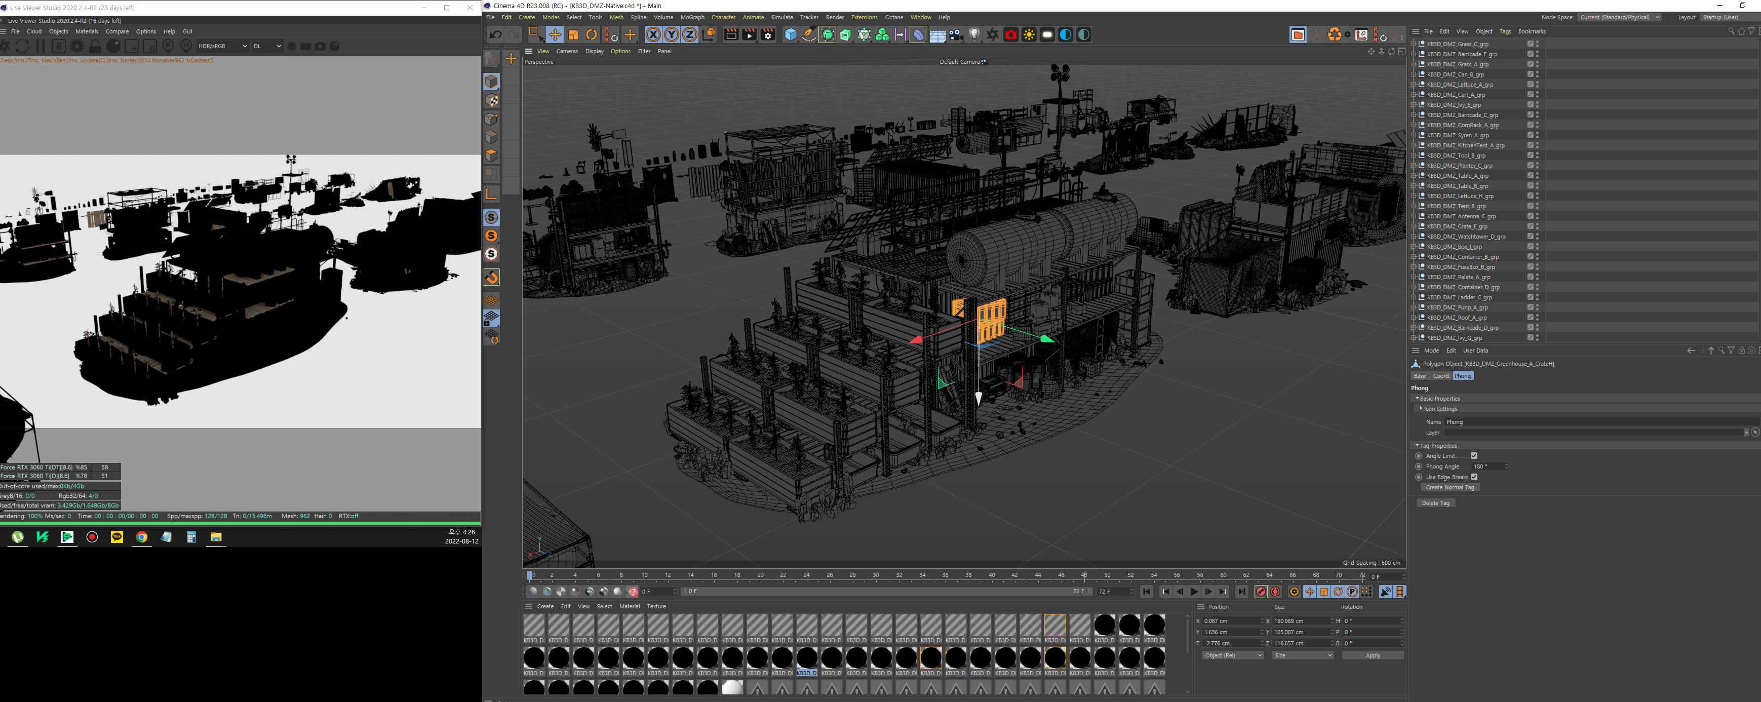Click the Chrome icon in the Windows taskbar
1761x702 pixels.
(x=141, y=537)
